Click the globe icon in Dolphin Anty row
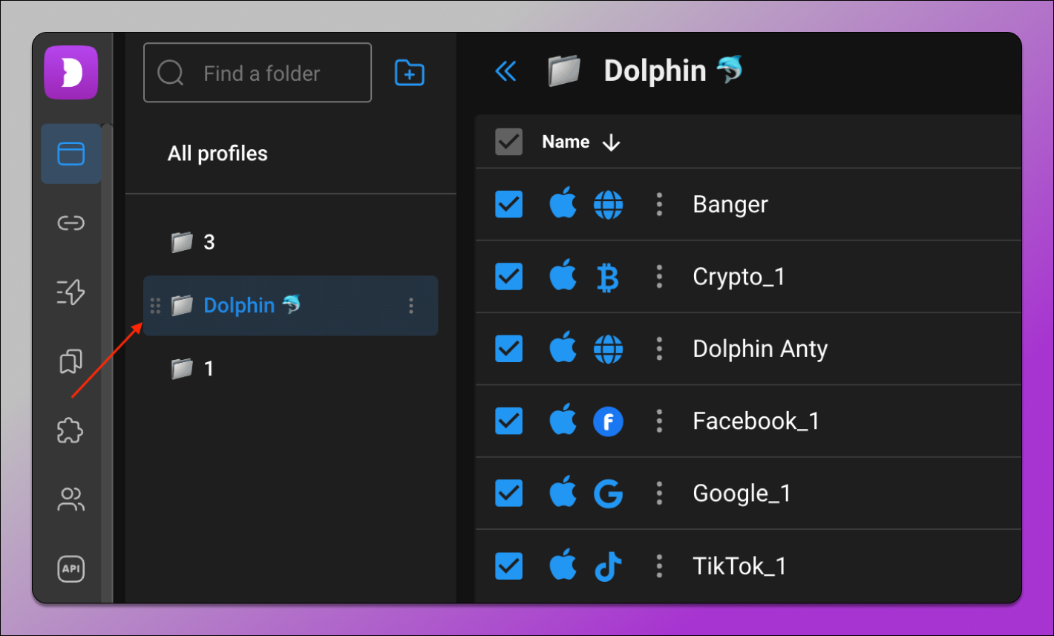Viewport: 1054px width, 636px height. [609, 350]
